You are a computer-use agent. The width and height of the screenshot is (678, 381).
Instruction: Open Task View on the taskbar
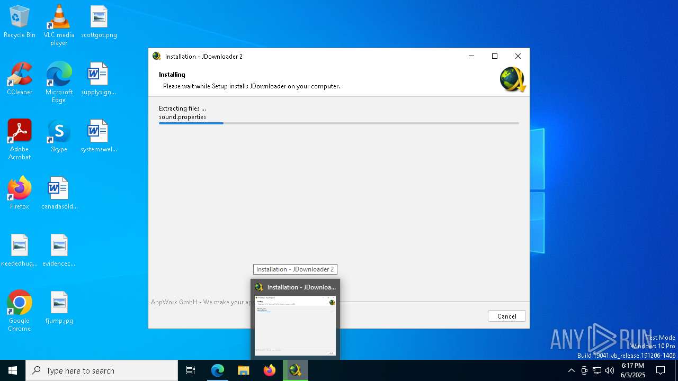tap(191, 370)
